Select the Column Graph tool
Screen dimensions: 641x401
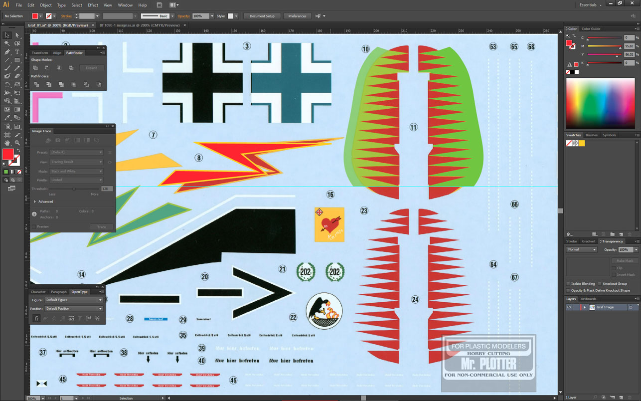(x=17, y=126)
